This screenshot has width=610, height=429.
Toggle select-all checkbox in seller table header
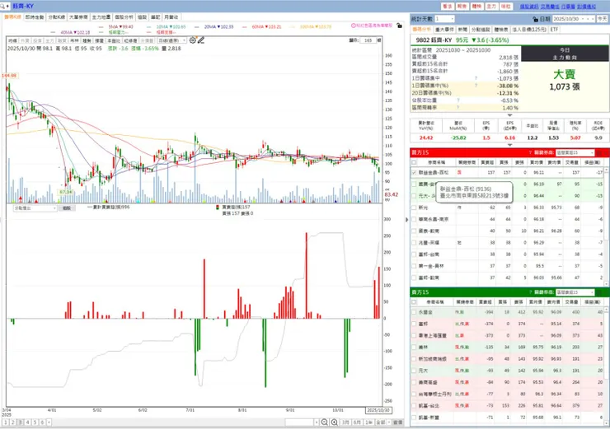click(x=414, y=302)
